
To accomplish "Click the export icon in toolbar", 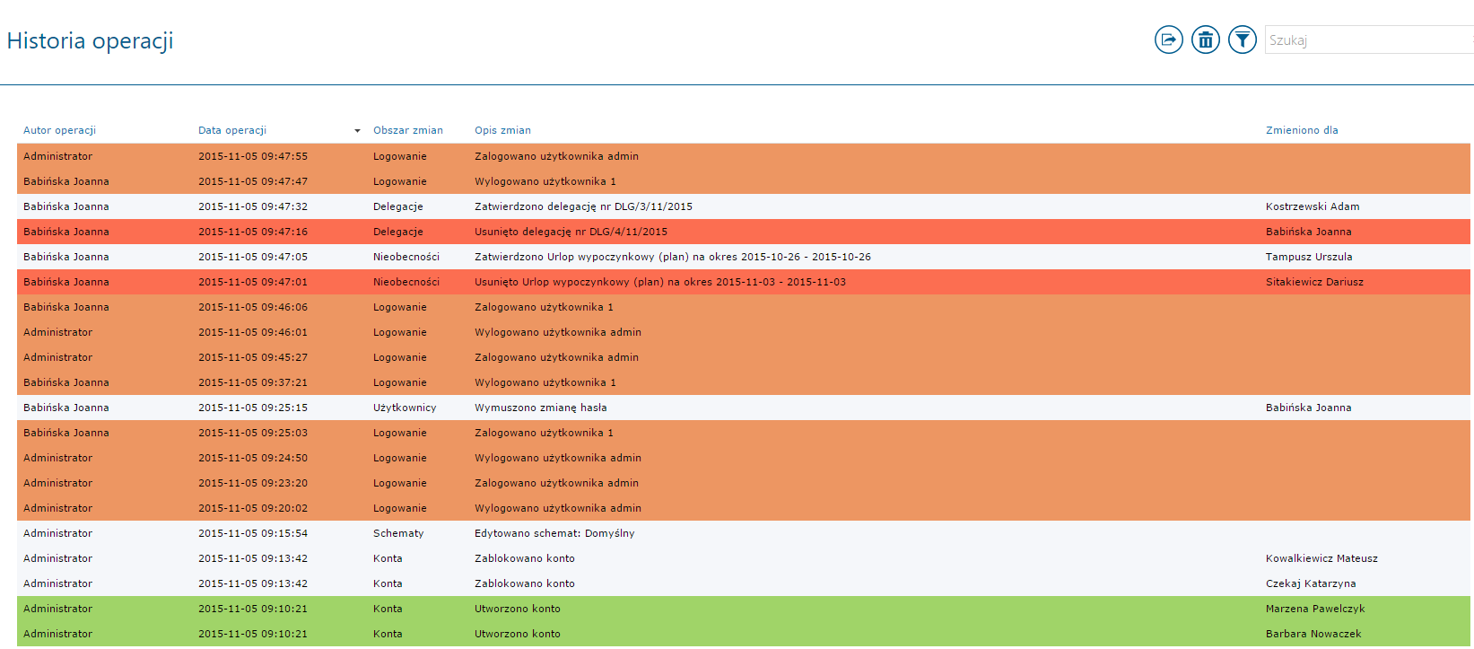I will click(x=1168, y=39).
